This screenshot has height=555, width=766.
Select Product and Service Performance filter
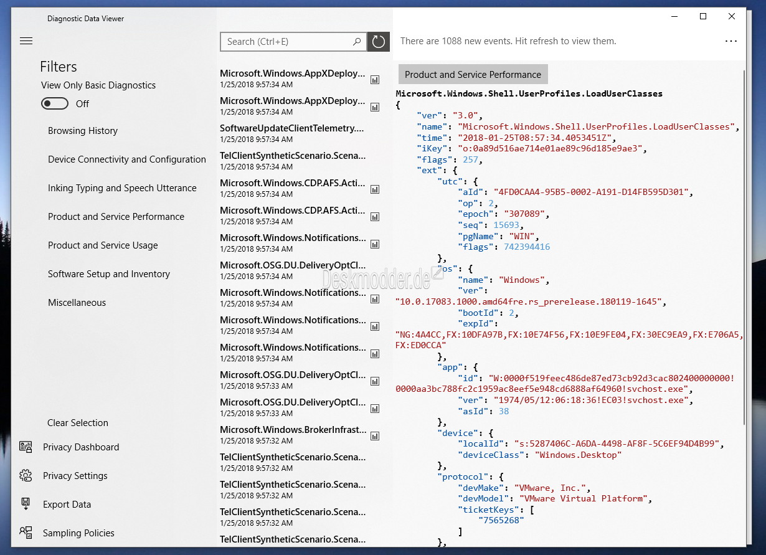116,217
